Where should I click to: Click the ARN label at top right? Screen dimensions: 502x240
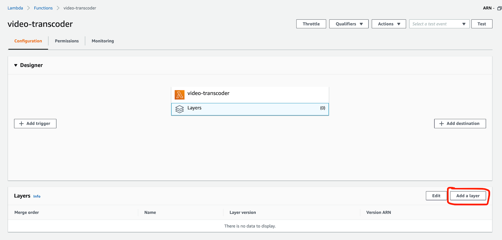tap(487, 8)
